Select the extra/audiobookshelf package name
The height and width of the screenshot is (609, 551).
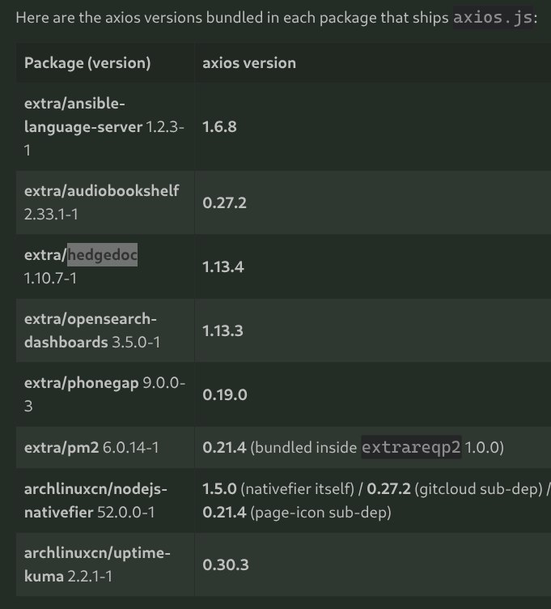[101, 190]
